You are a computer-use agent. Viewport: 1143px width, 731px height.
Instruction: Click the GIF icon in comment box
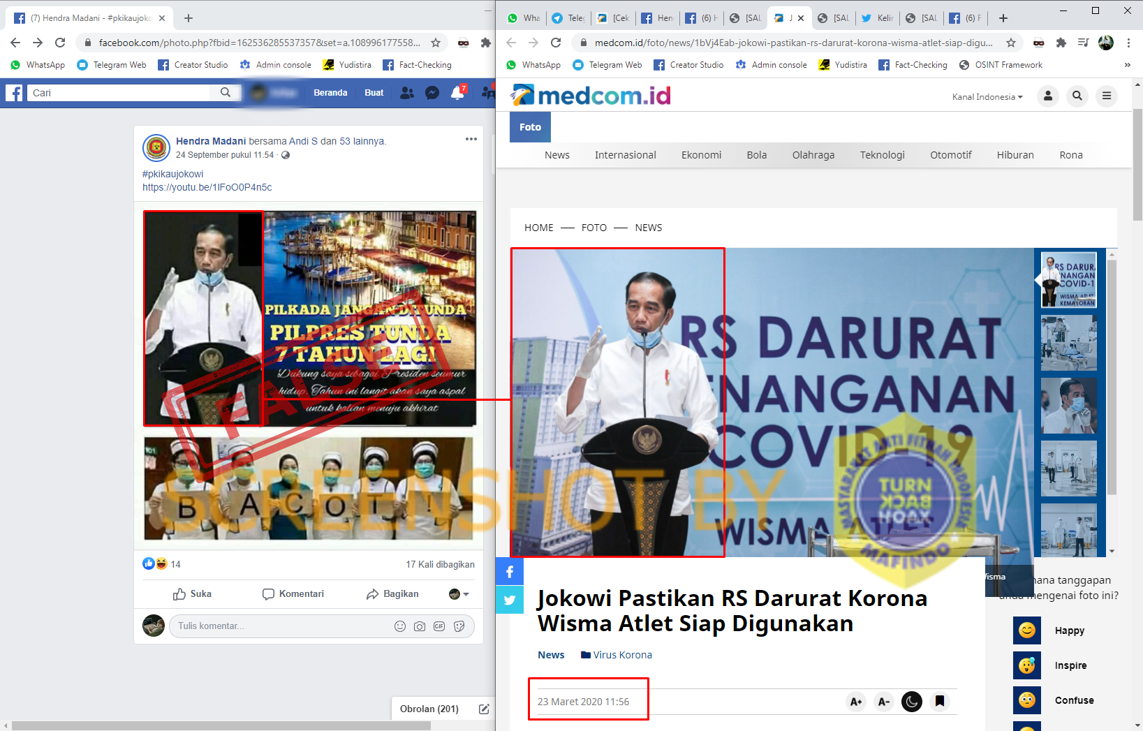click(x=439, y=626)
